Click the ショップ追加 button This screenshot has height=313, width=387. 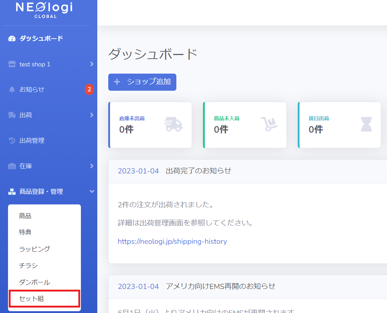tap(142, 82)
